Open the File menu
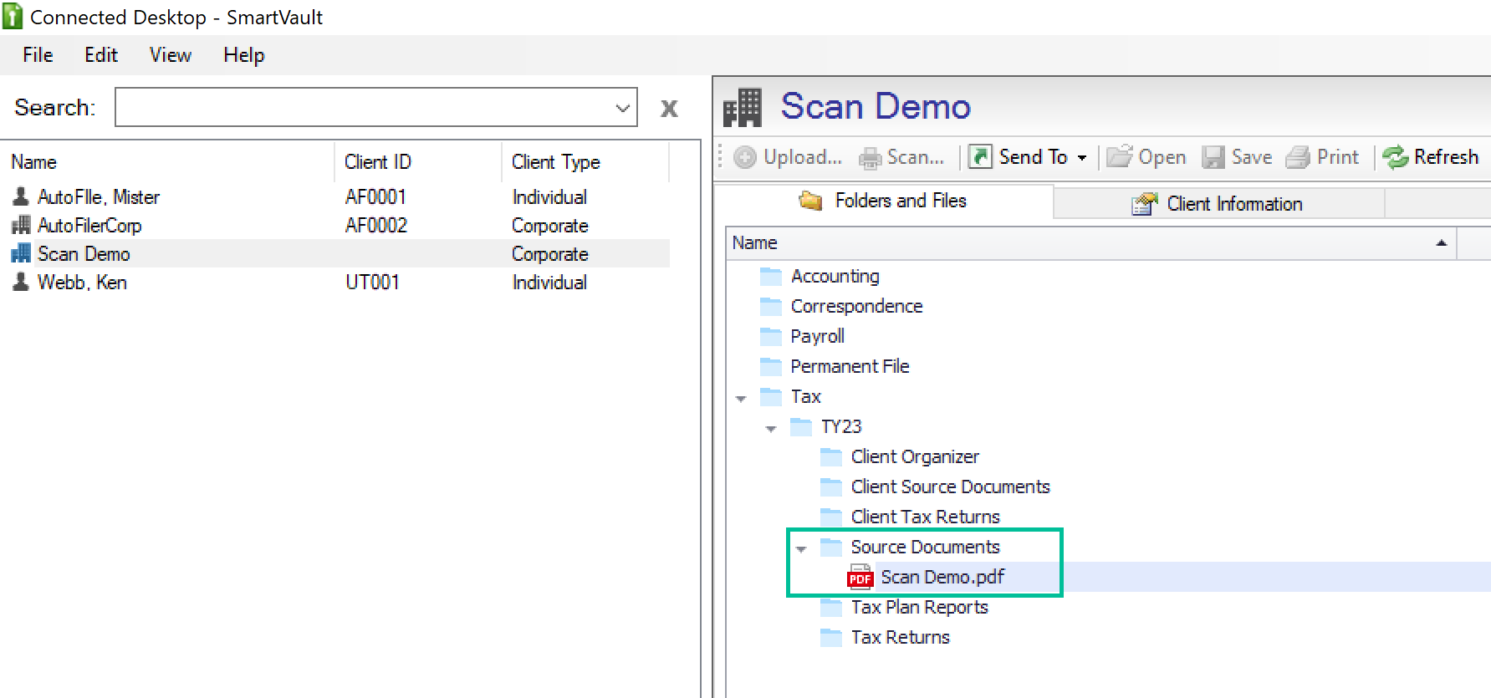This screenshot has height=698, width=1491. [38, 55]
